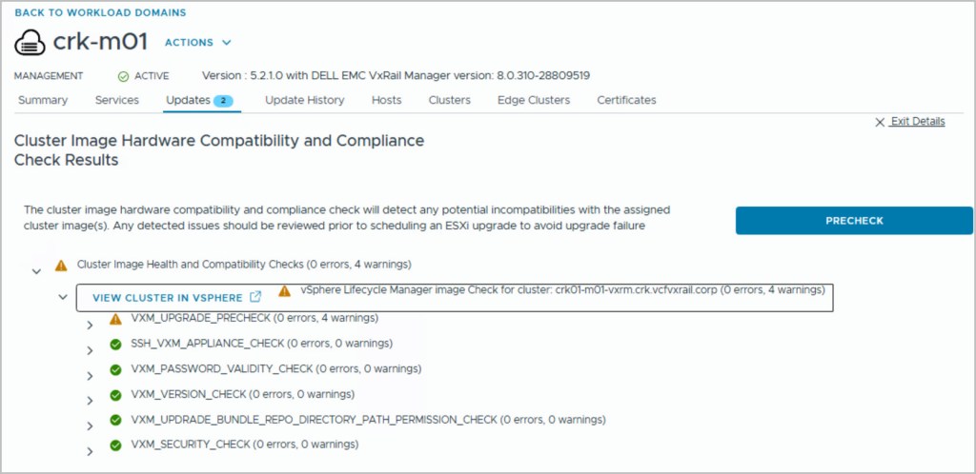Image resolution: width=976 pixels, height=474 pixels.
Task: Click the warning icon for Cluster Image Health
Action: 61,265
